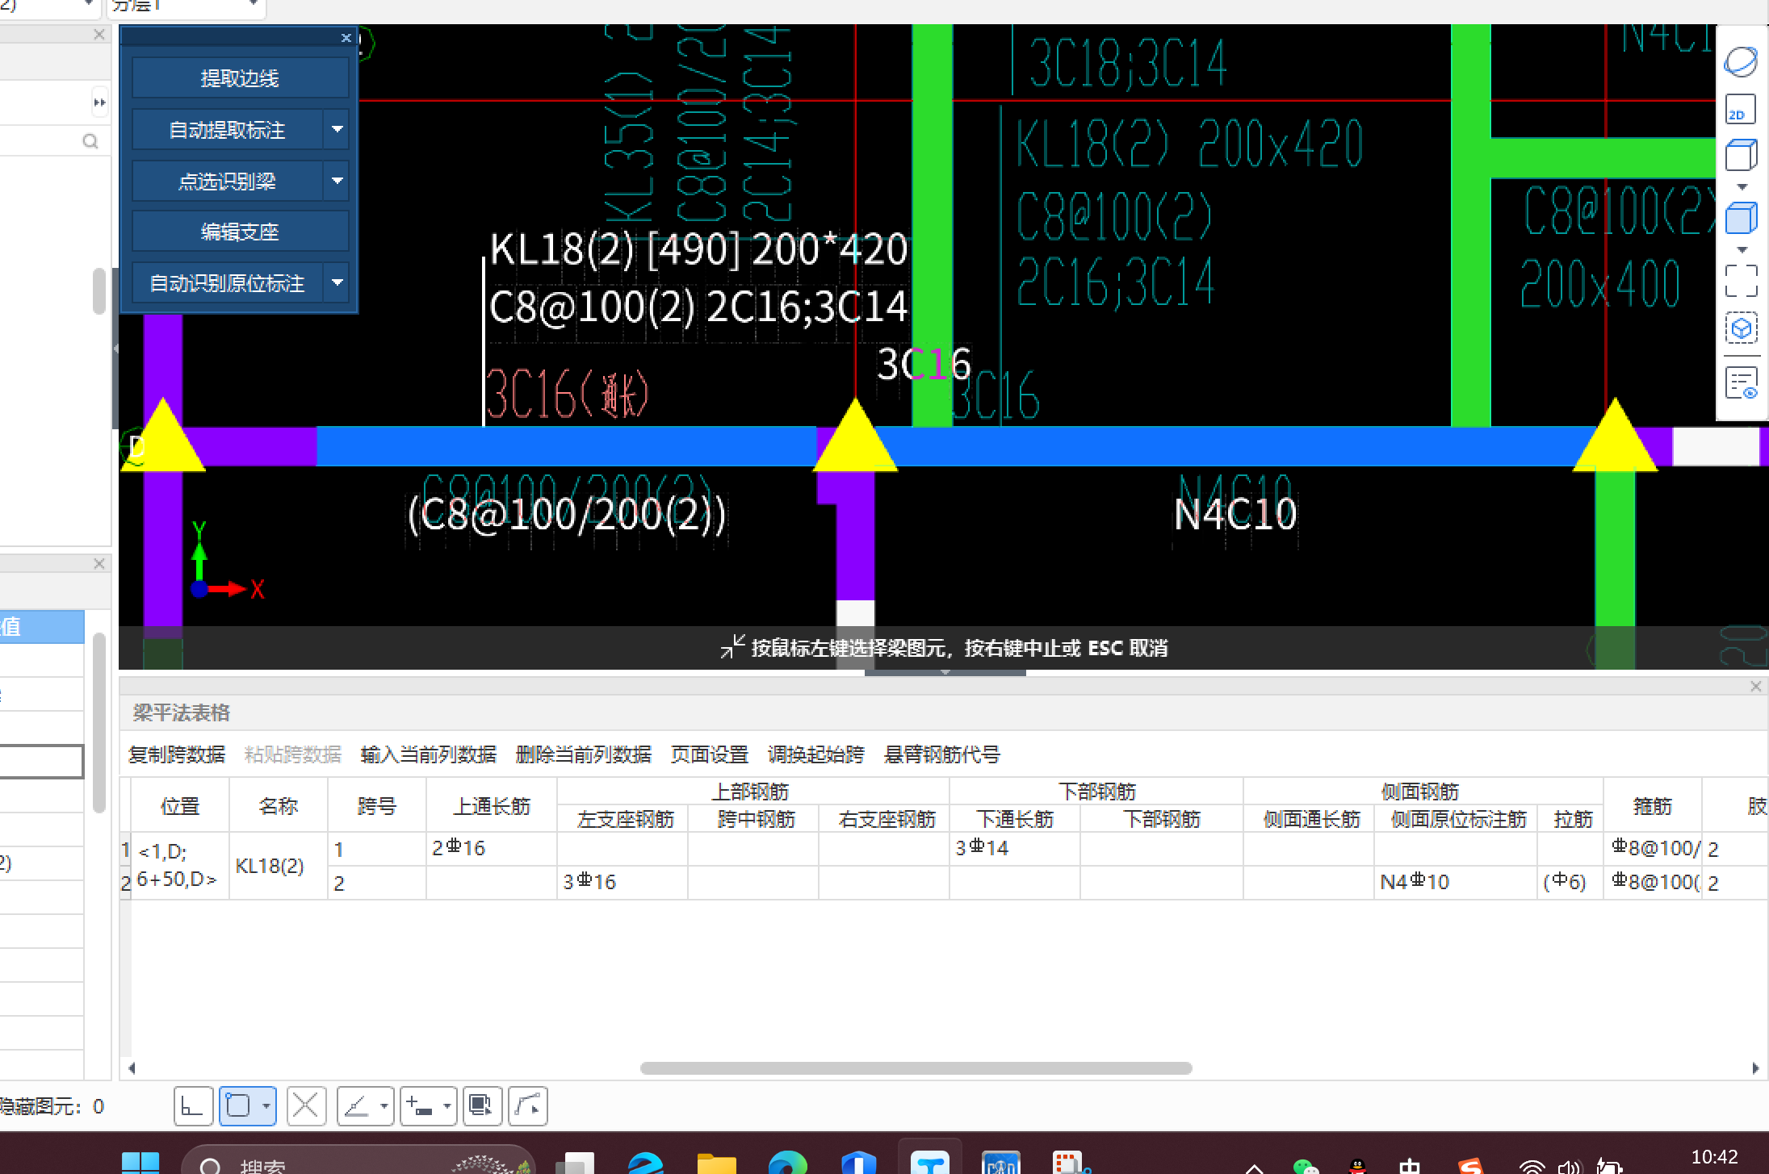The width and height of the screenshot is (1769, 1174).
Task: Select the 上通长筋 cell 2⌀16
Action: [x=492, y=848]
